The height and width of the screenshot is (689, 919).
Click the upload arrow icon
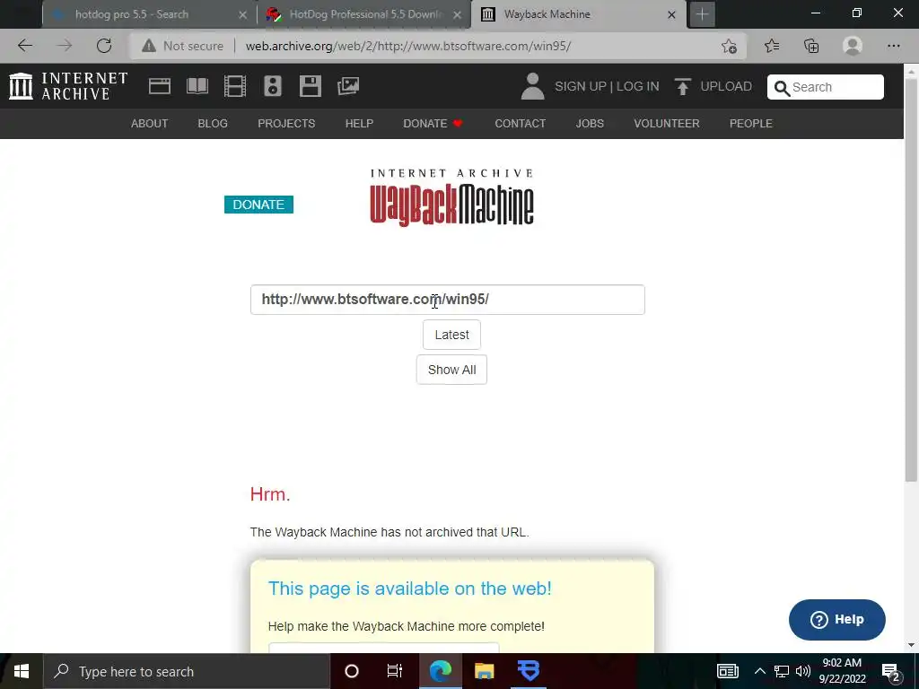(682, 87)
